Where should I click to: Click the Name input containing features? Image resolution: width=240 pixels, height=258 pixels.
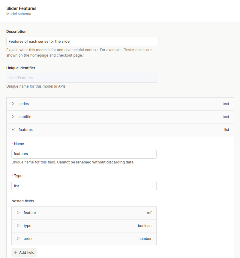84,154
